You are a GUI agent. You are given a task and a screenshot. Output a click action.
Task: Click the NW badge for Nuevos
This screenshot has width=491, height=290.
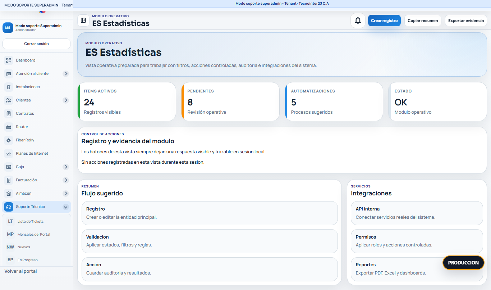point(10,247)
